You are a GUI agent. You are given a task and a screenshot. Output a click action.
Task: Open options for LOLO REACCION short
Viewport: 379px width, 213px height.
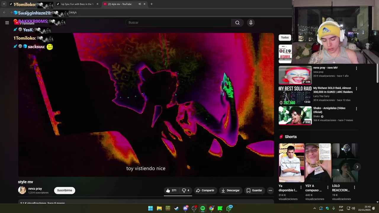pos(354,187)
